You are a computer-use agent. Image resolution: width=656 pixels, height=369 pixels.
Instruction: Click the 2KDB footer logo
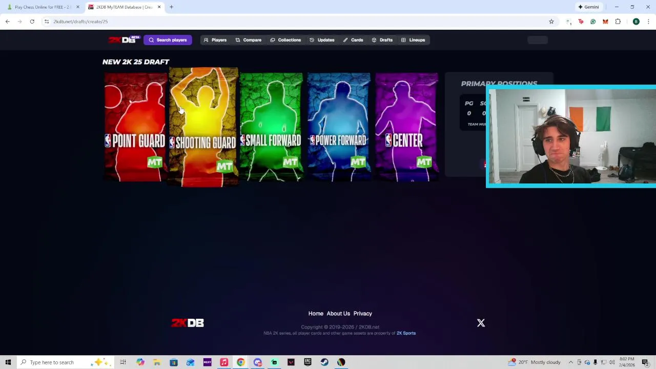[x=188, y=323]
